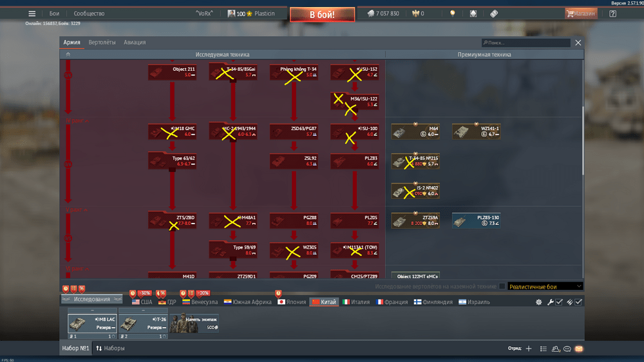Click the research tree vertical scrollbar
This screenshot has width=644, height=362.
point(582,140)
